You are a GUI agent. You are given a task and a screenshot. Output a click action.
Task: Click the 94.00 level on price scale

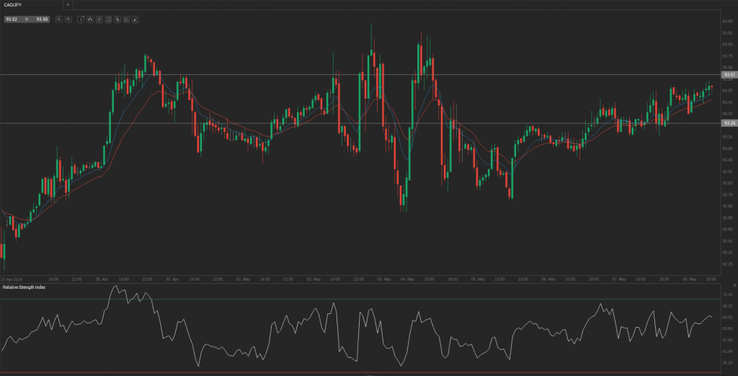coord(727,22)
